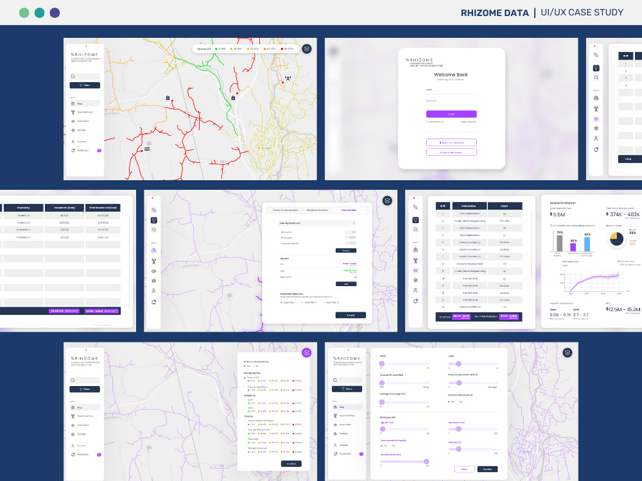Click the purple notification badge on the poverty map sidebar

tap(99, 151)
